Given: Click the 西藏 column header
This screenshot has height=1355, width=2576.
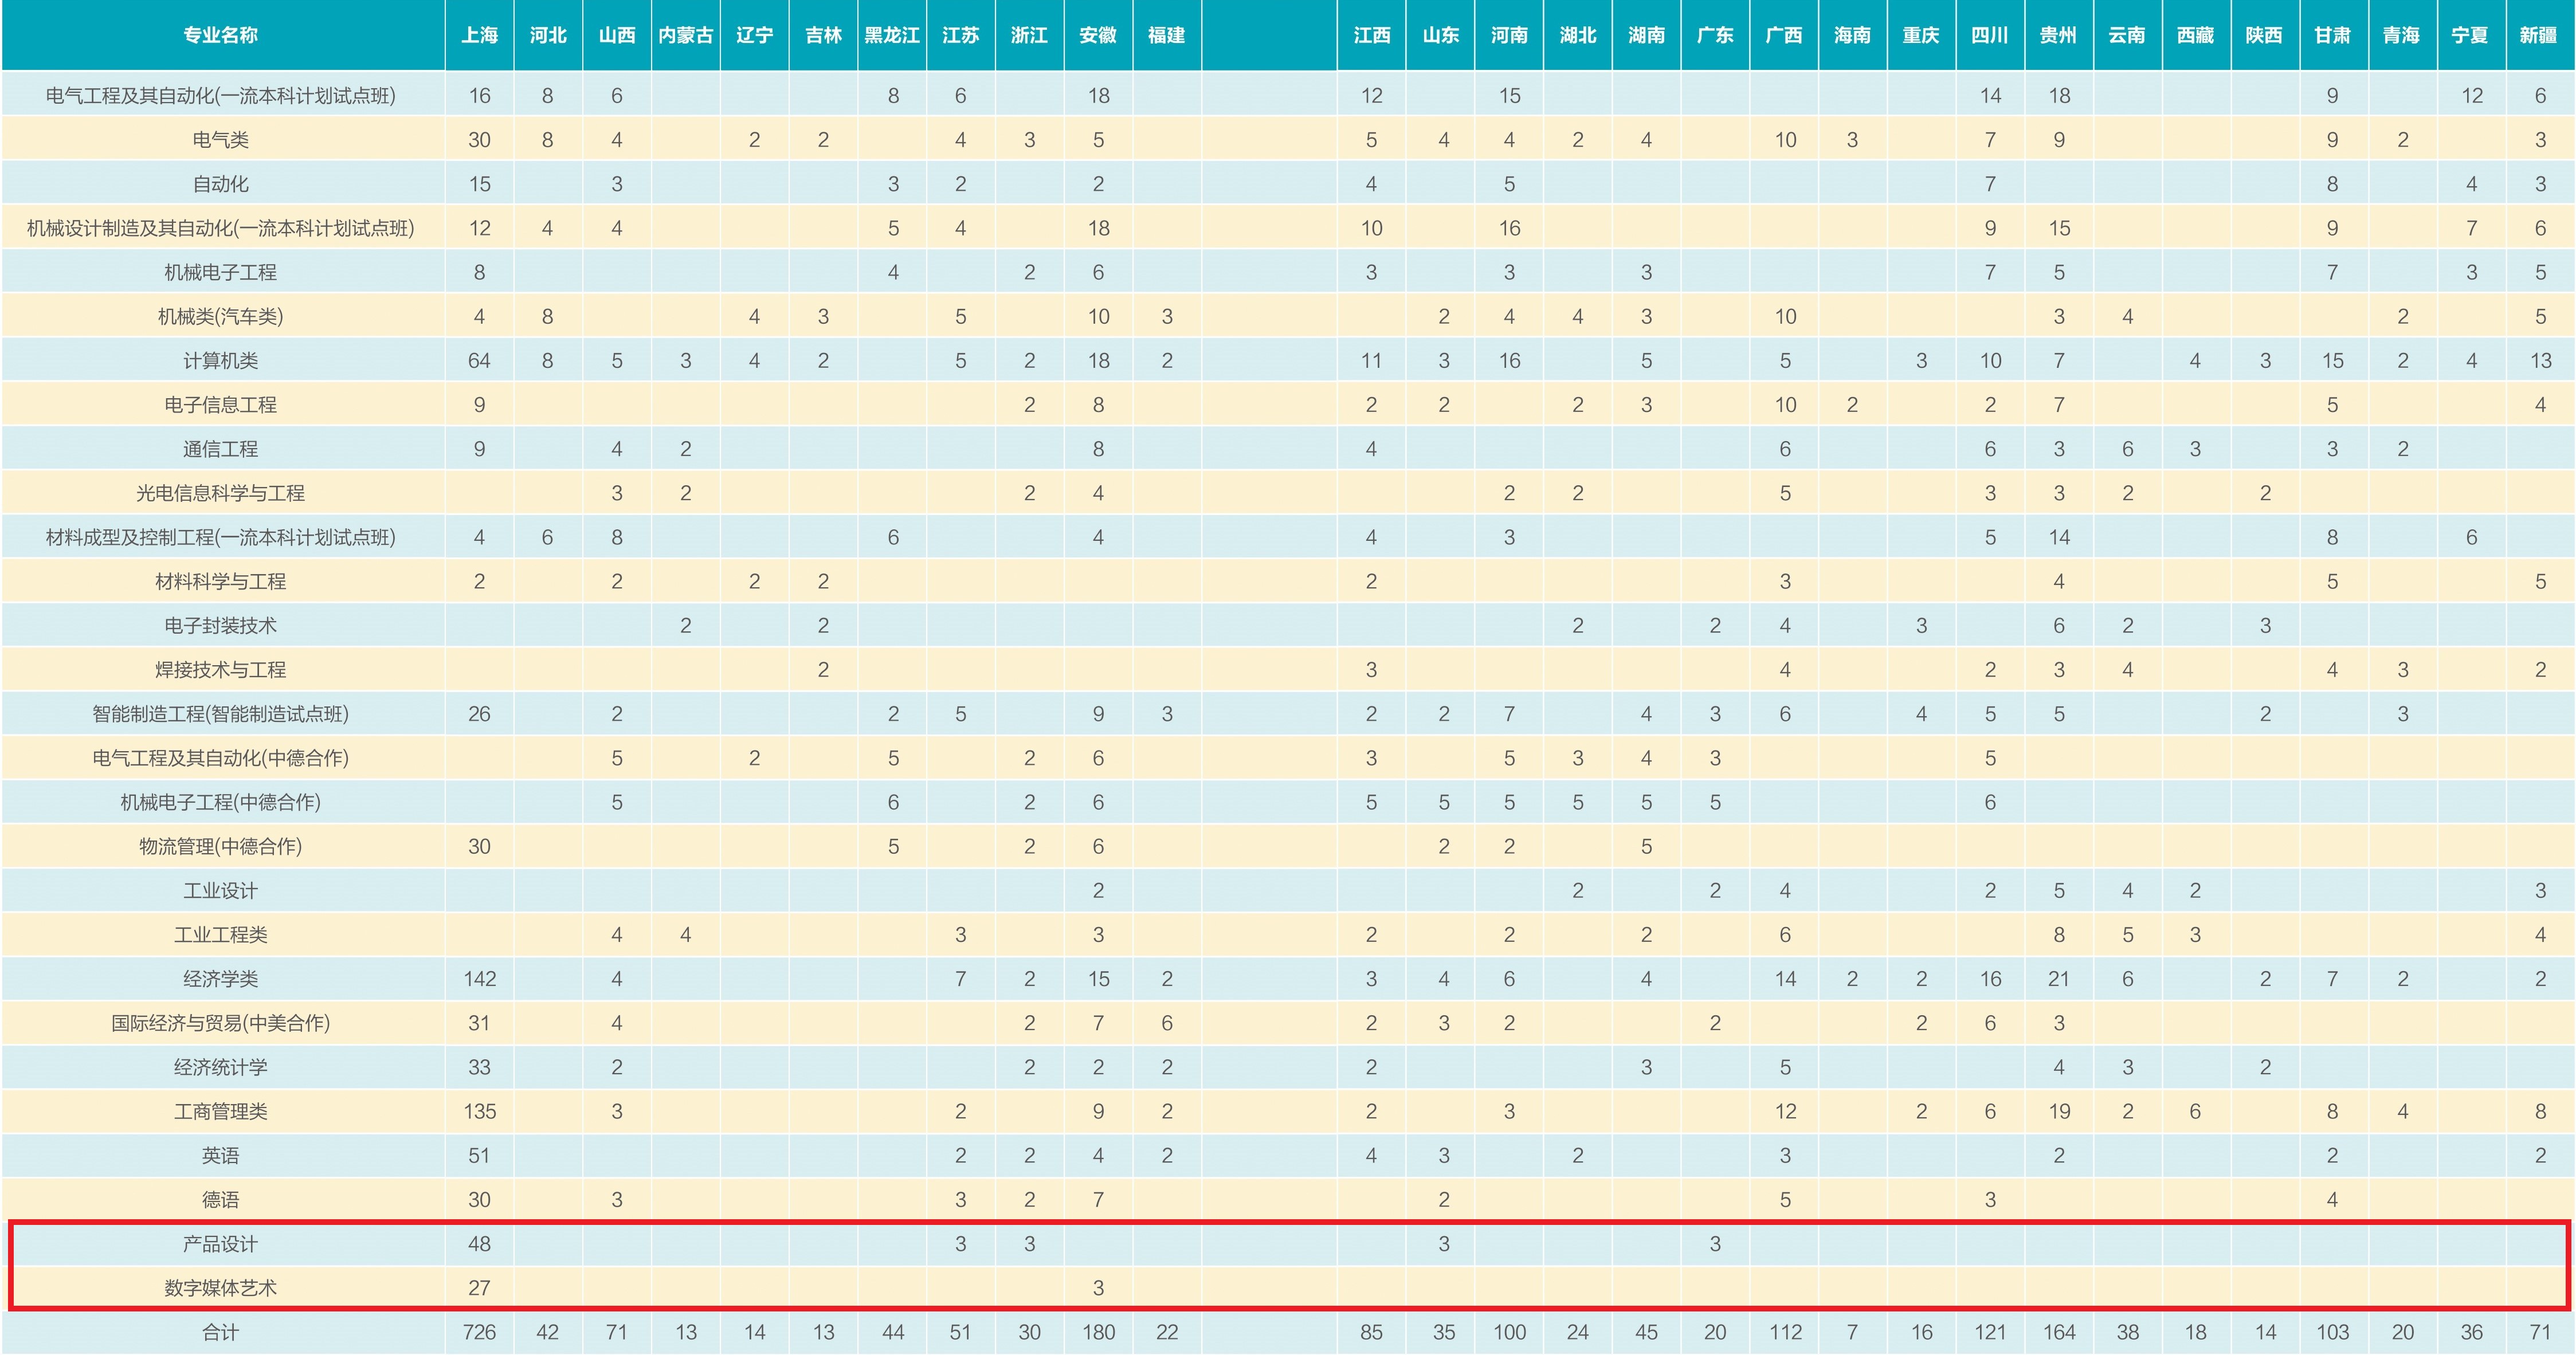Looking at the screenshot, I should point(2196,35).
